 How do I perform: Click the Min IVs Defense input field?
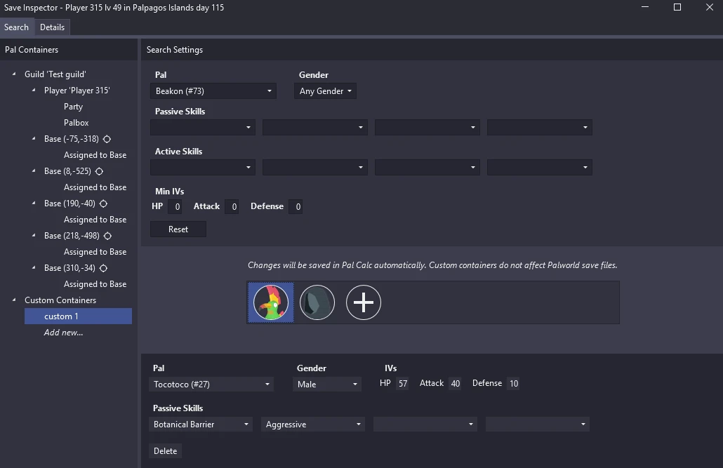pos(296,206)
